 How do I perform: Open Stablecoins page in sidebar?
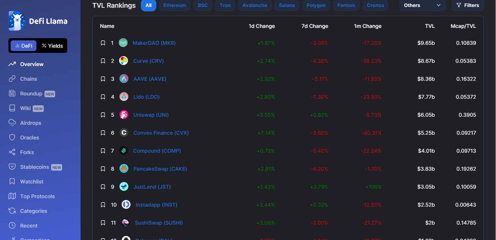(x=35, y=167)
